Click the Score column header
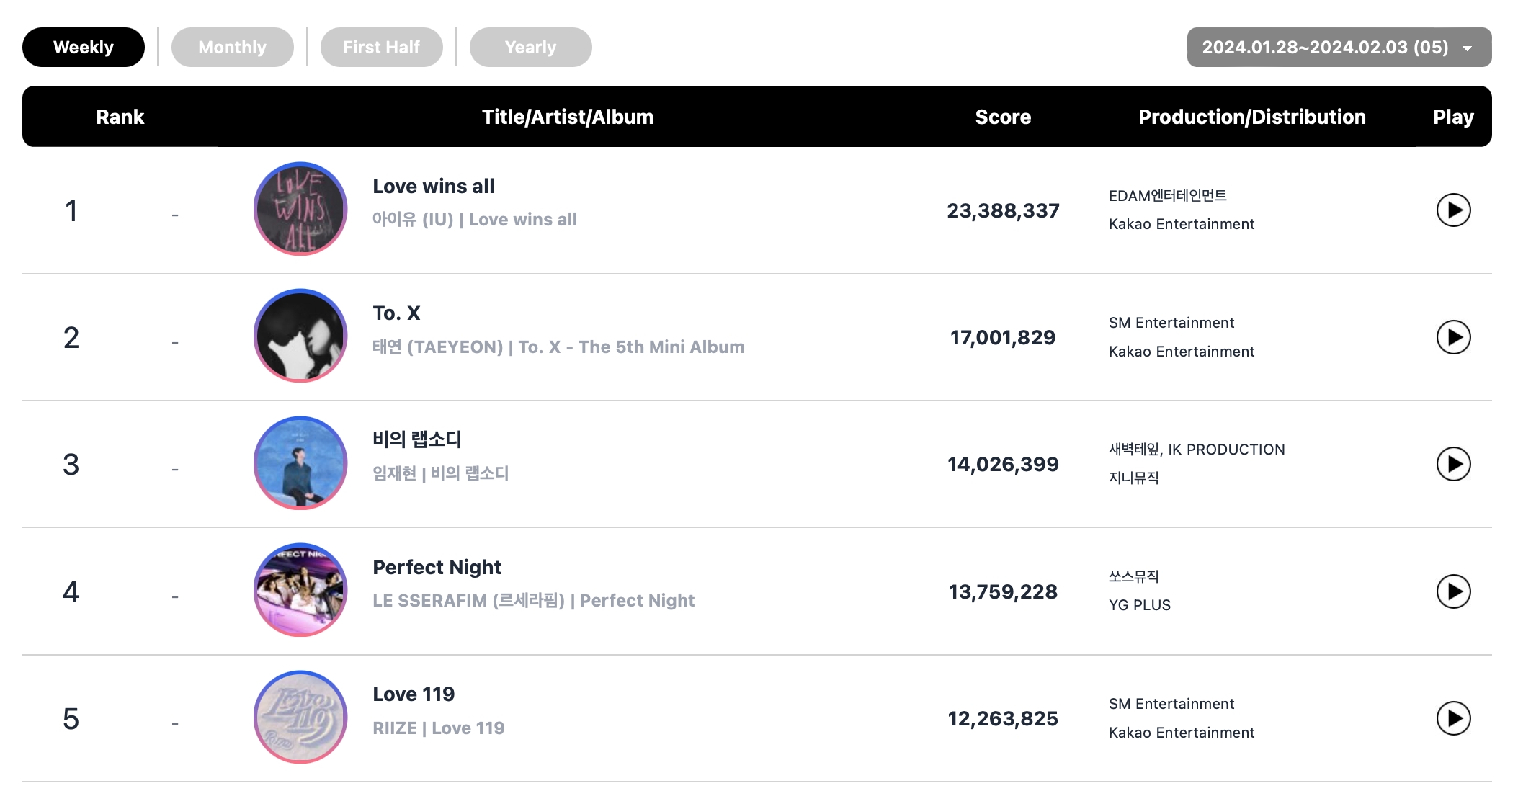The width and height of the screenshot is (1518, 791). (1002, 117)
